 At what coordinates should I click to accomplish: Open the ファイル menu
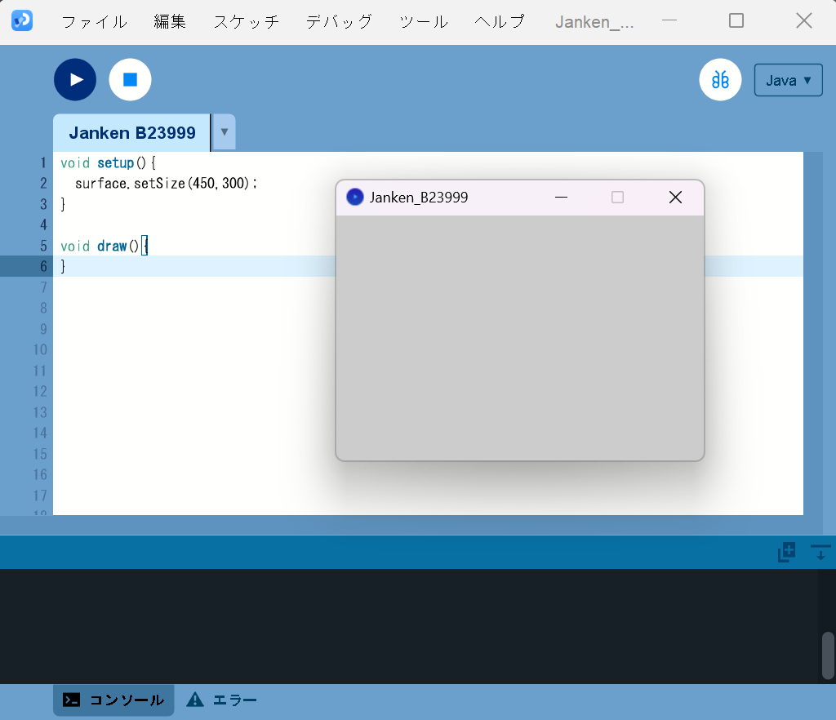coord(94,22)
